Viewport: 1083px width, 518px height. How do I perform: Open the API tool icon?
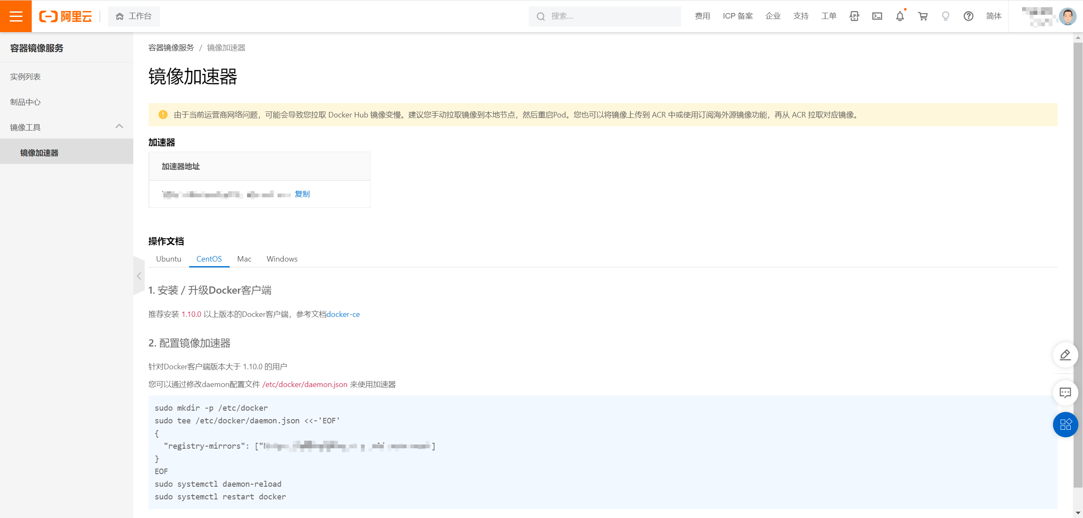click(x=854, y=16)
